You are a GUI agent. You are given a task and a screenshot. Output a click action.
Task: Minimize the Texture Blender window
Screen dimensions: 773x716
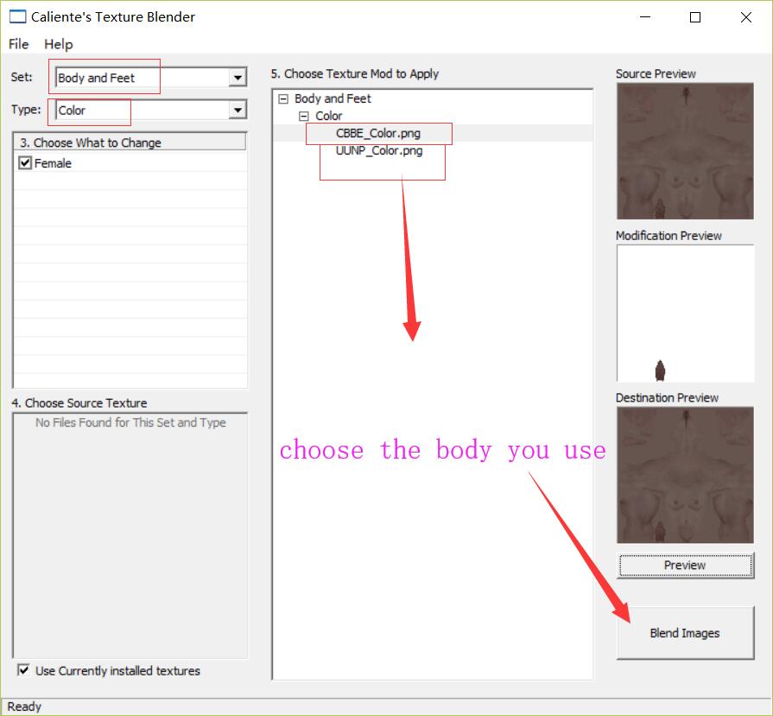645,17
